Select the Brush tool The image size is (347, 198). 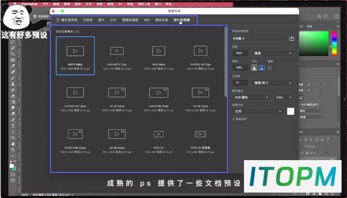pyautogui.click(x=13, y=78)
